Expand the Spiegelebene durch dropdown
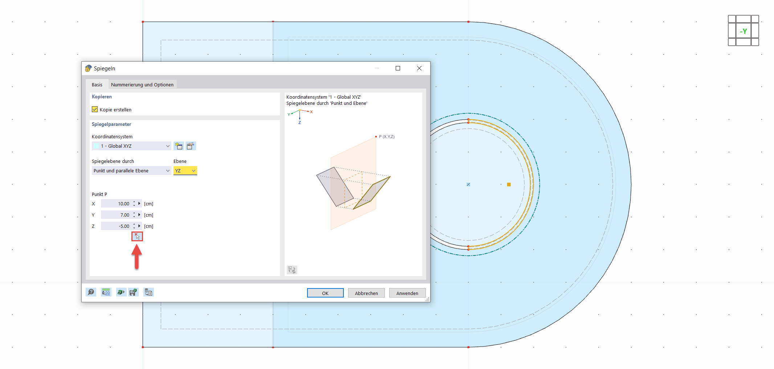Image resolution: width=774 pixels, height=369 pixels. (167, 171)
